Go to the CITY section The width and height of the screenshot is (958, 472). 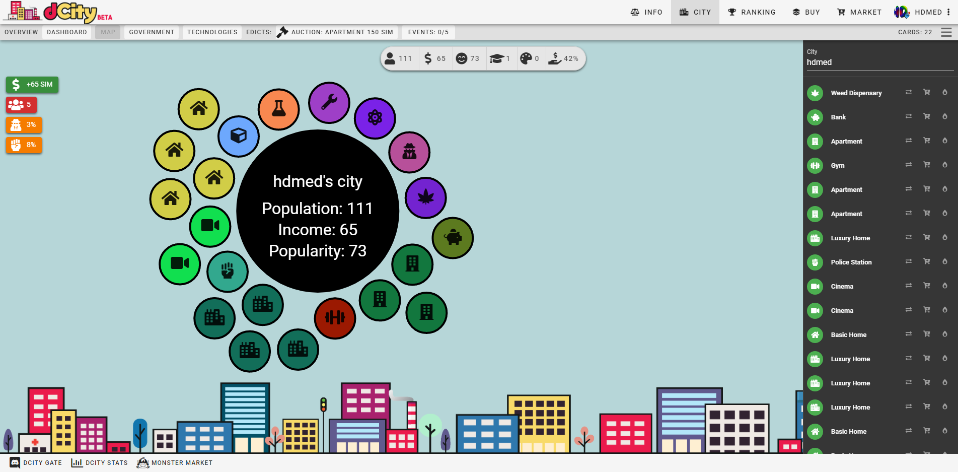(695, 12)
